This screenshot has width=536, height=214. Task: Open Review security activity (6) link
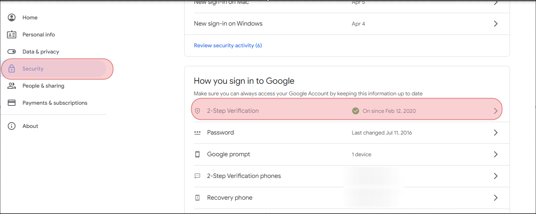click(x=228, y=45)
